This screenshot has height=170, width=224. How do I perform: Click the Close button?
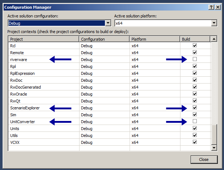point(204,159)
